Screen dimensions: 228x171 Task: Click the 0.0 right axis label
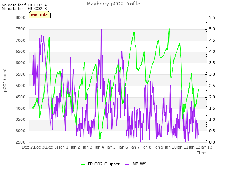pyautogui.click(x=212, y=142)
